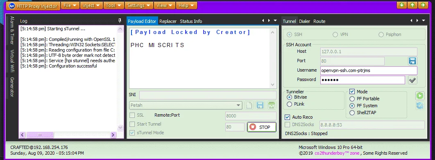Switch to the Status Info tab

point(191,21)
